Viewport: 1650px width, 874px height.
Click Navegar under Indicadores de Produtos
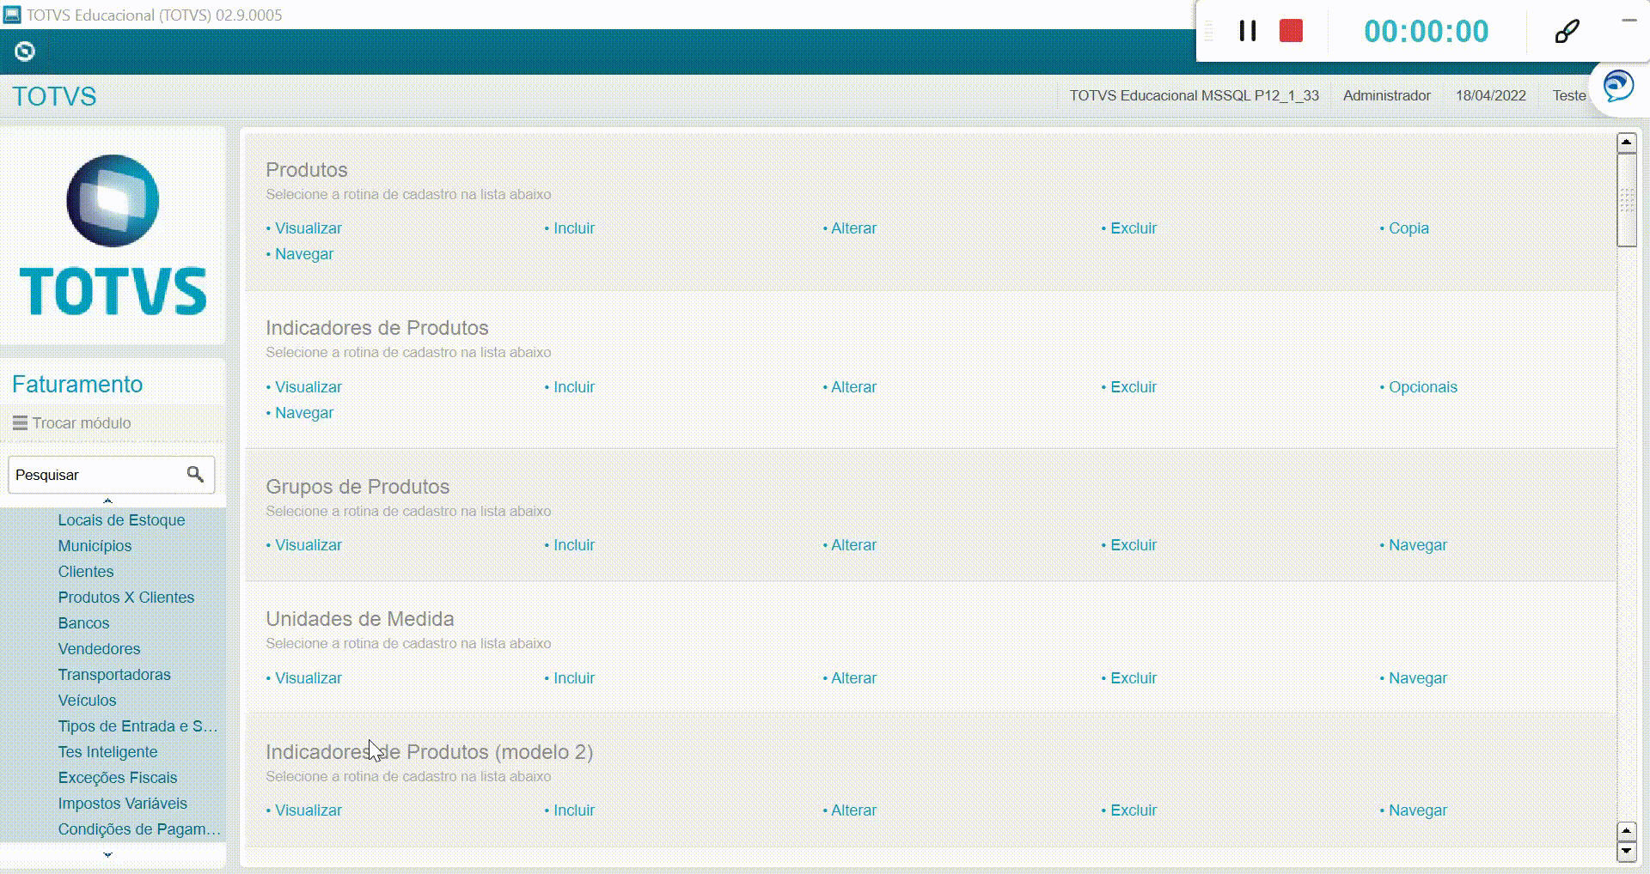click(x=304, y=413)
